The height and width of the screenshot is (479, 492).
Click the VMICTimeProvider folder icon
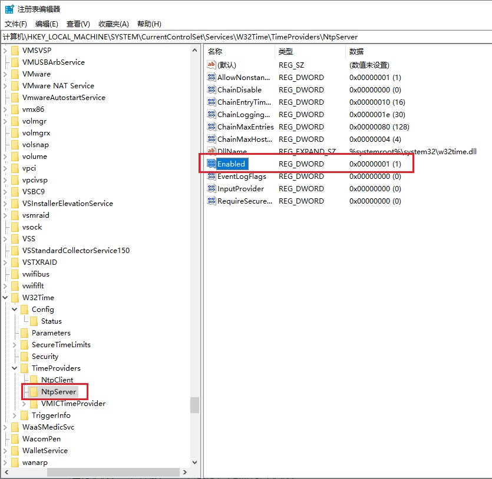click(x=34, y=404)
